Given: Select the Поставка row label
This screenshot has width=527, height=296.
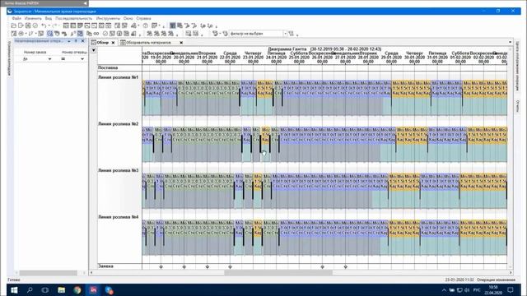Looking at the screenshot, I should 108,67.
